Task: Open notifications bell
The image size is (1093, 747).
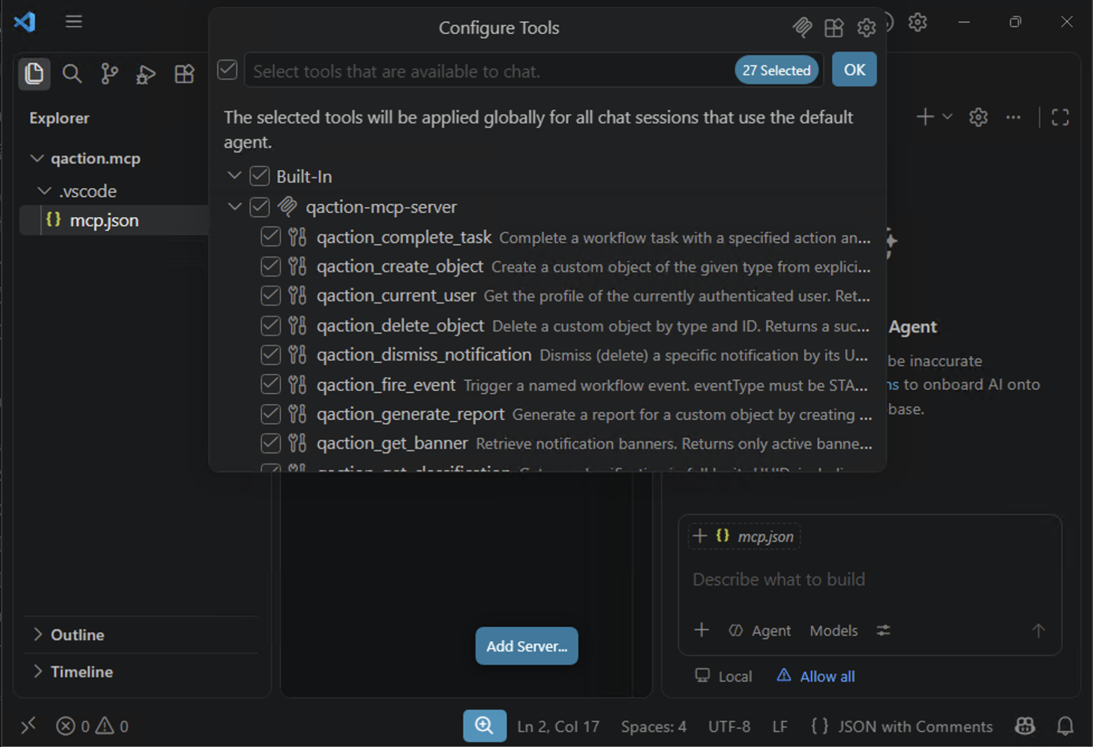Action: tap(1065, 726)
